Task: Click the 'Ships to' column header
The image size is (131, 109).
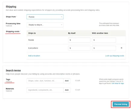Action: tap(32, 33)
